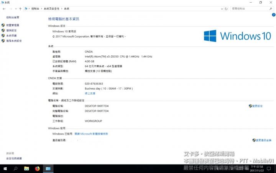Click the Windows 10 家用版 edition text

click(64, 32)
